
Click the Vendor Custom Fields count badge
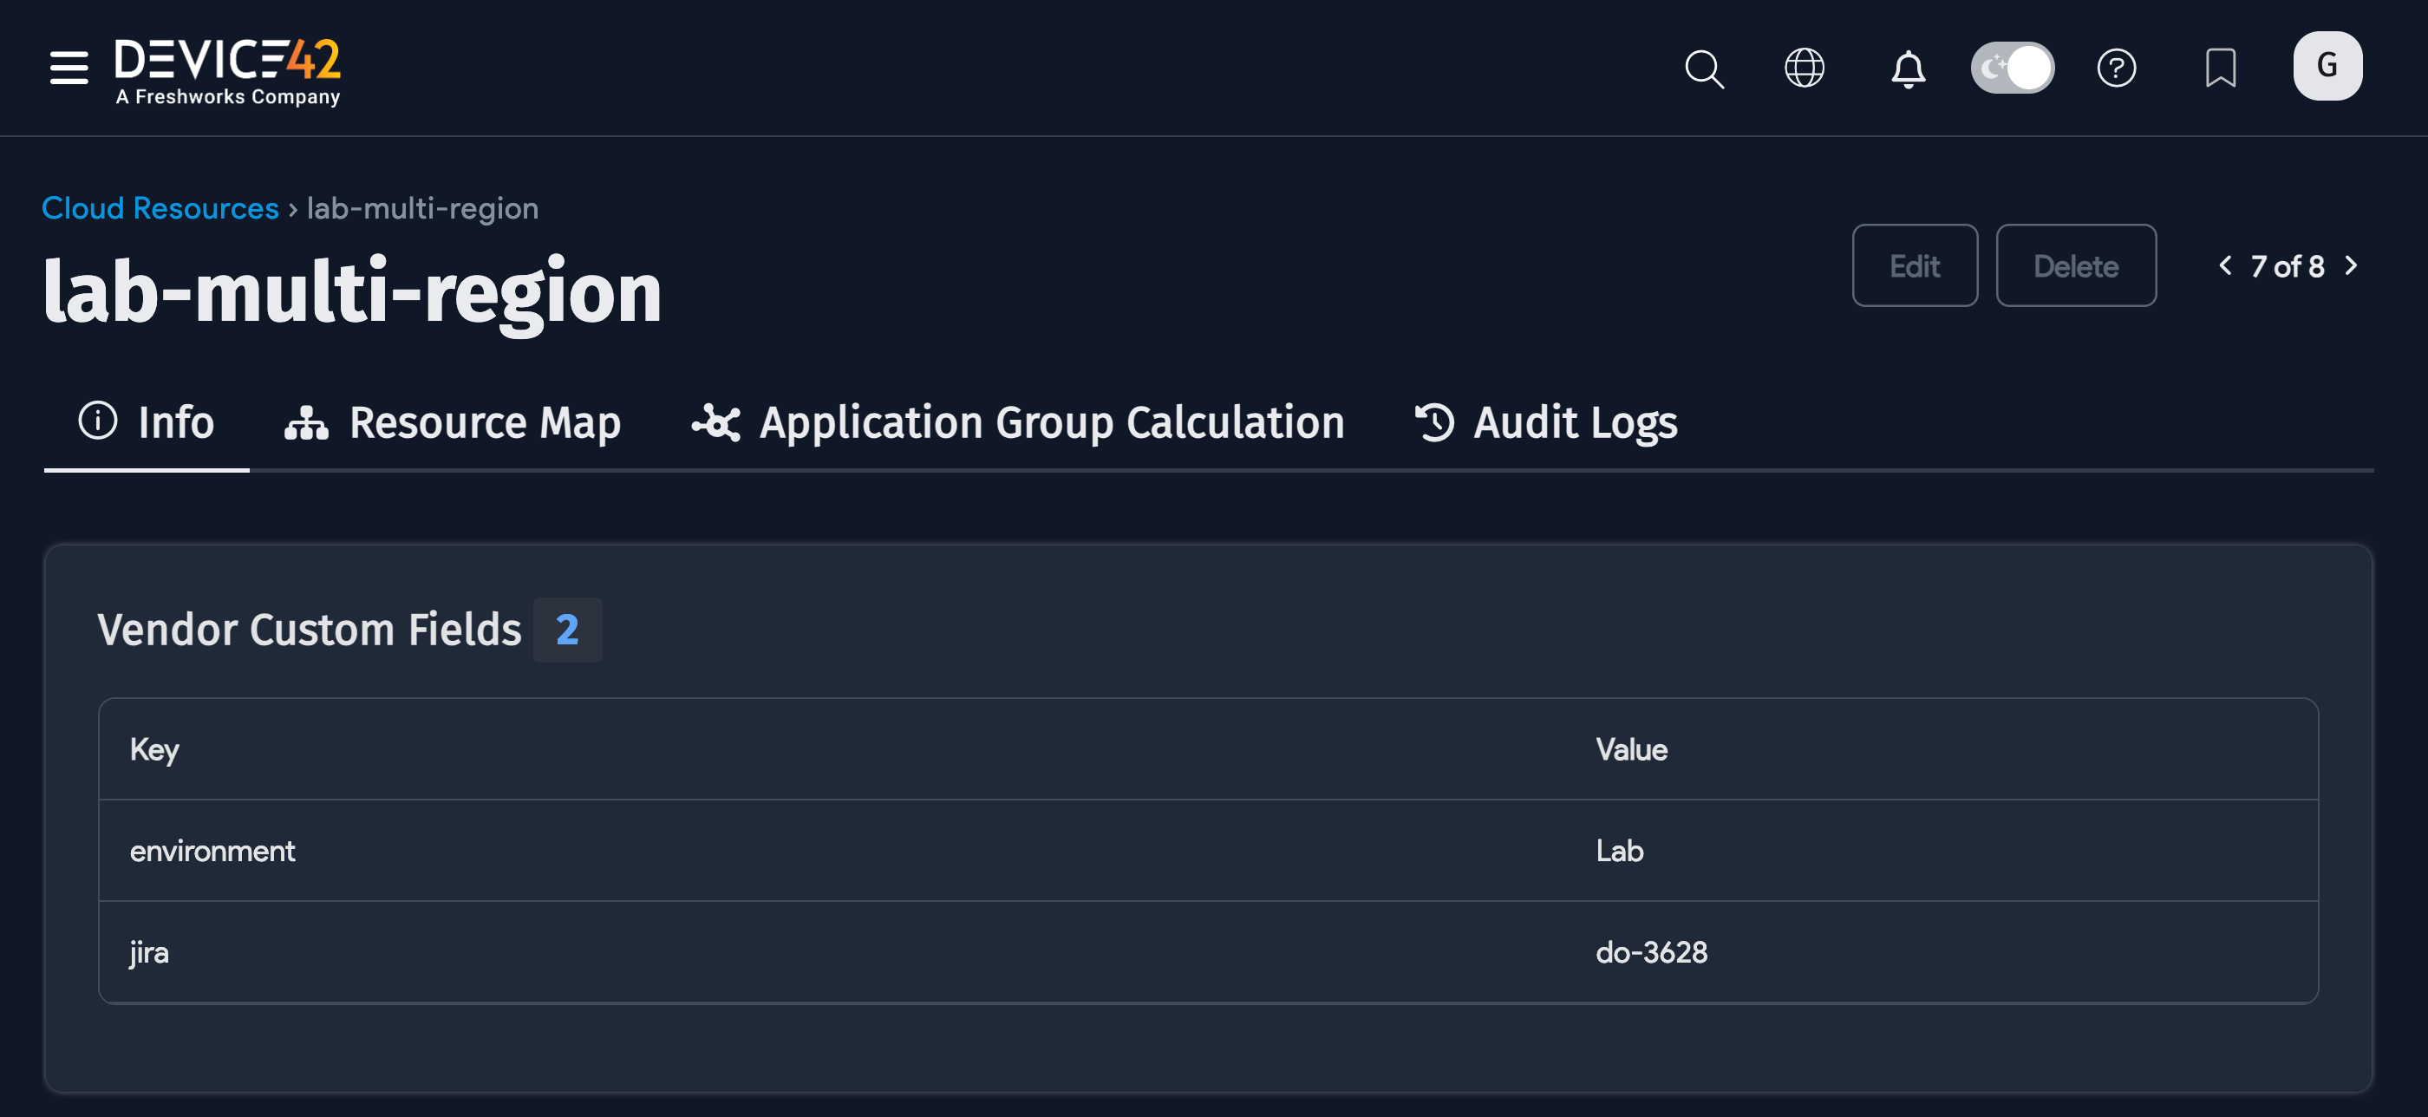pos(567,629)
